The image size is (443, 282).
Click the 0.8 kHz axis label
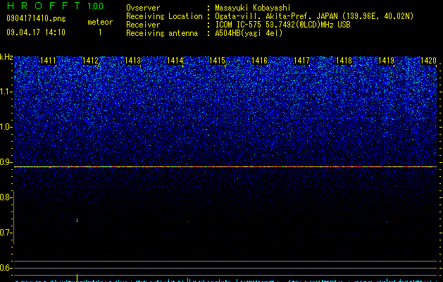[6, 197]
